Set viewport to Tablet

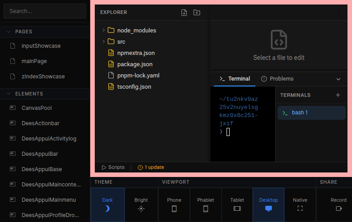[237, 204]
